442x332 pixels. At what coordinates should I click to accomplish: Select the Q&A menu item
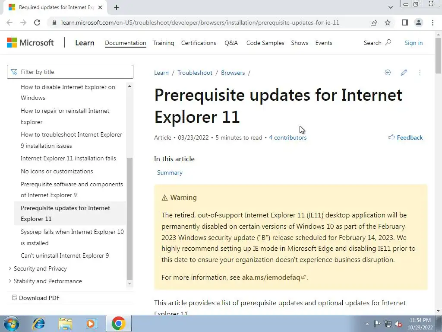pos(231,43)
